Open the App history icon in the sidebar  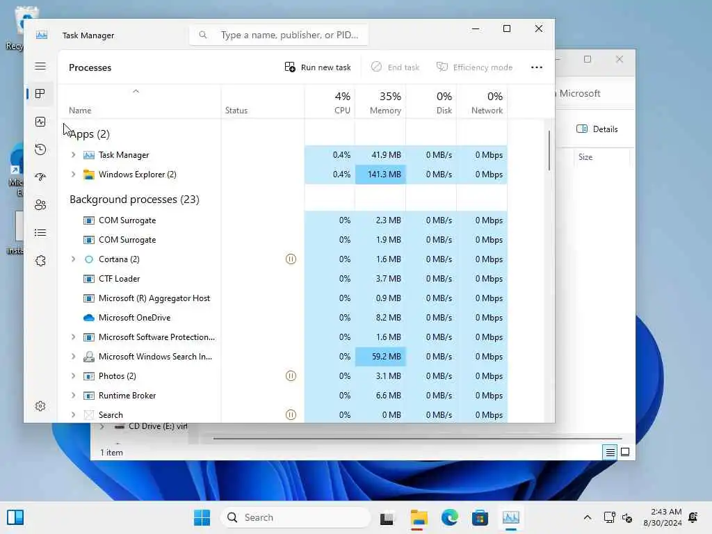40,149
